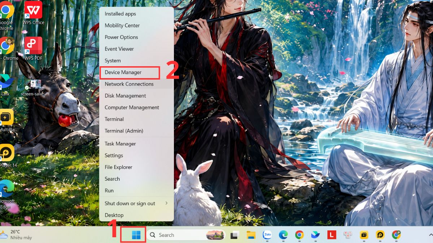Image resolution: width=433 pixels, height=243 pixels.
Task: Select the Chrome shortcut with avatar picture
Action: click(x=7, y=49)
